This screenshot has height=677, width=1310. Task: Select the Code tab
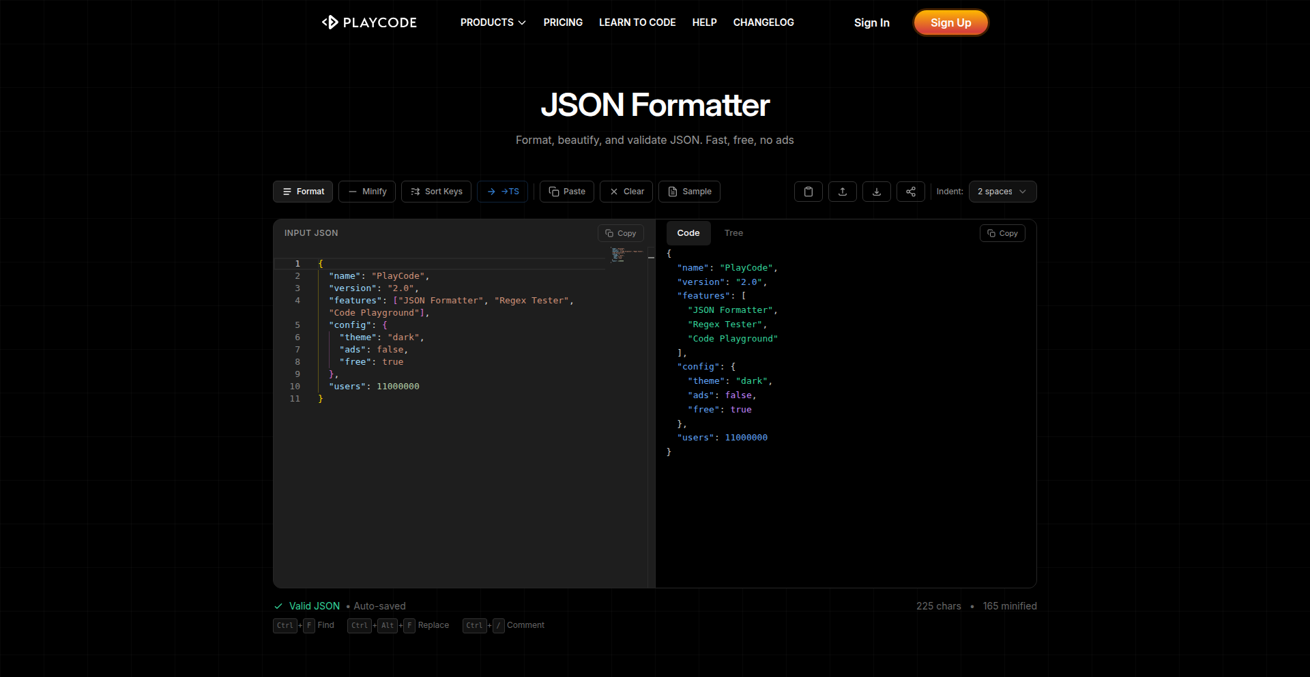tap(688, 233)
